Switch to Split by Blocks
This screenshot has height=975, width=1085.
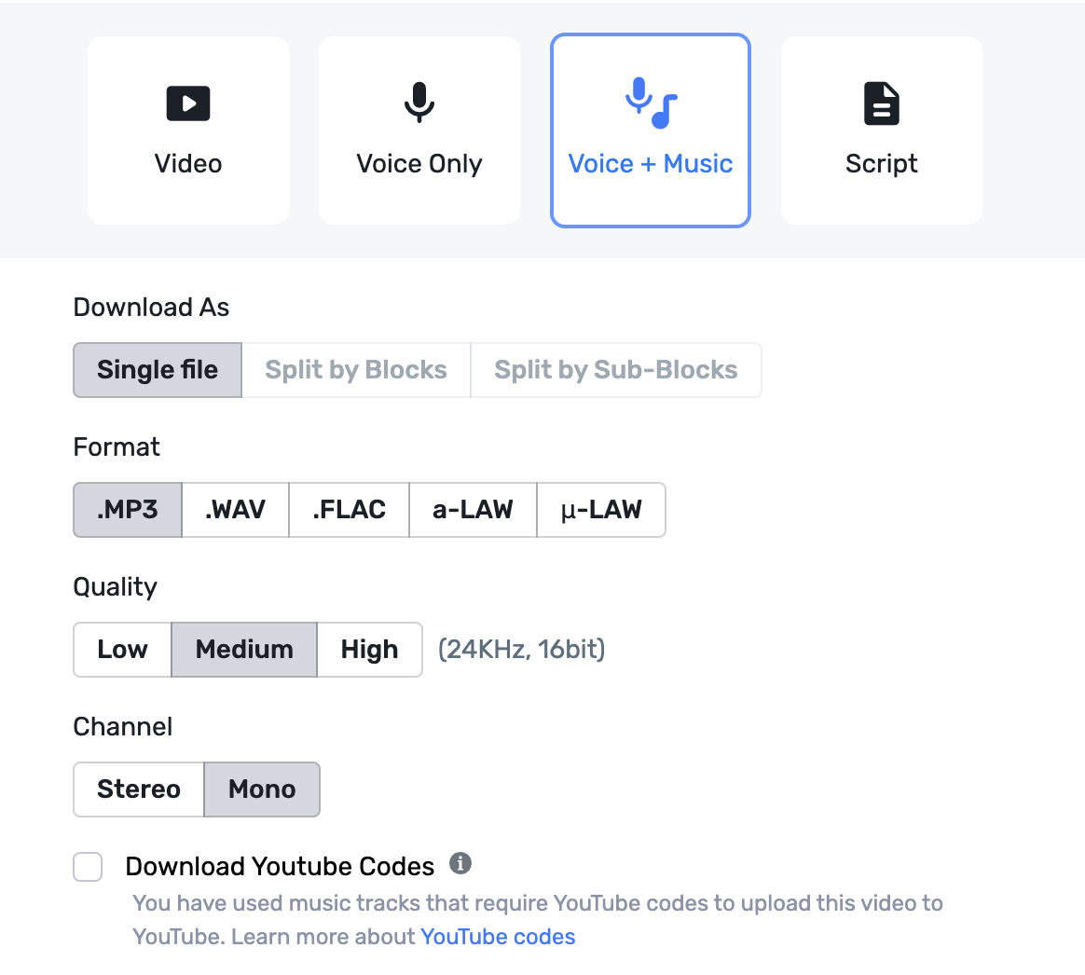point(356,370)
